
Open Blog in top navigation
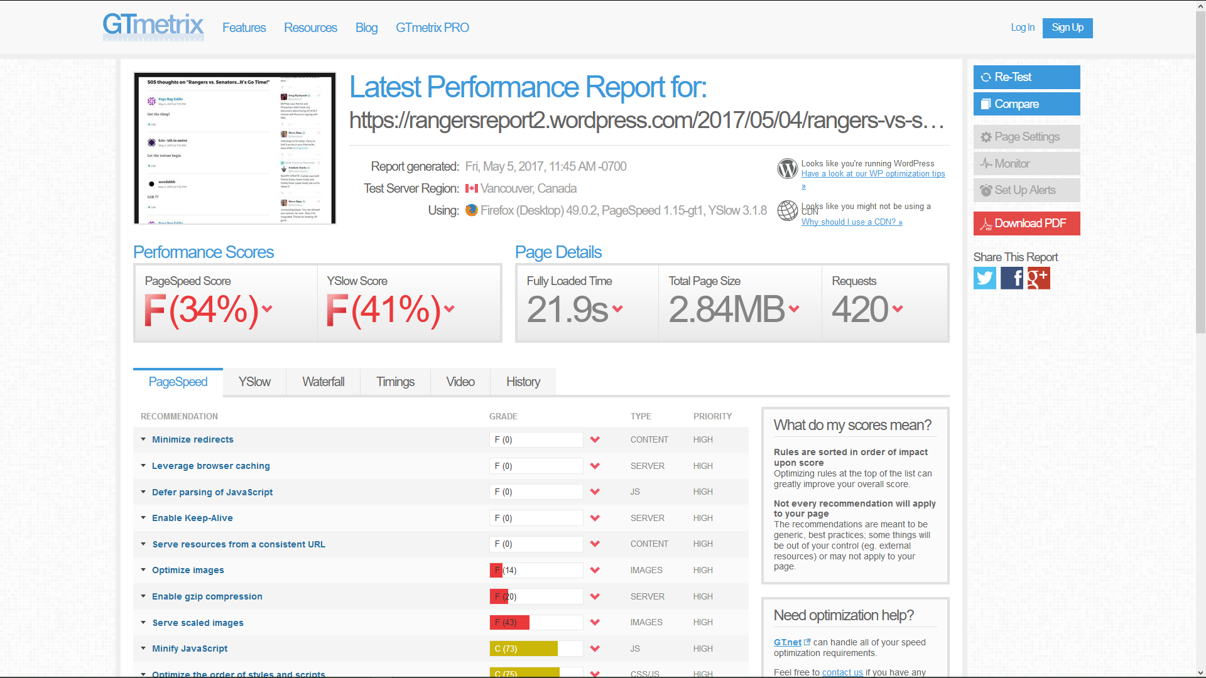pyautogui.click(x=366, y=28)
